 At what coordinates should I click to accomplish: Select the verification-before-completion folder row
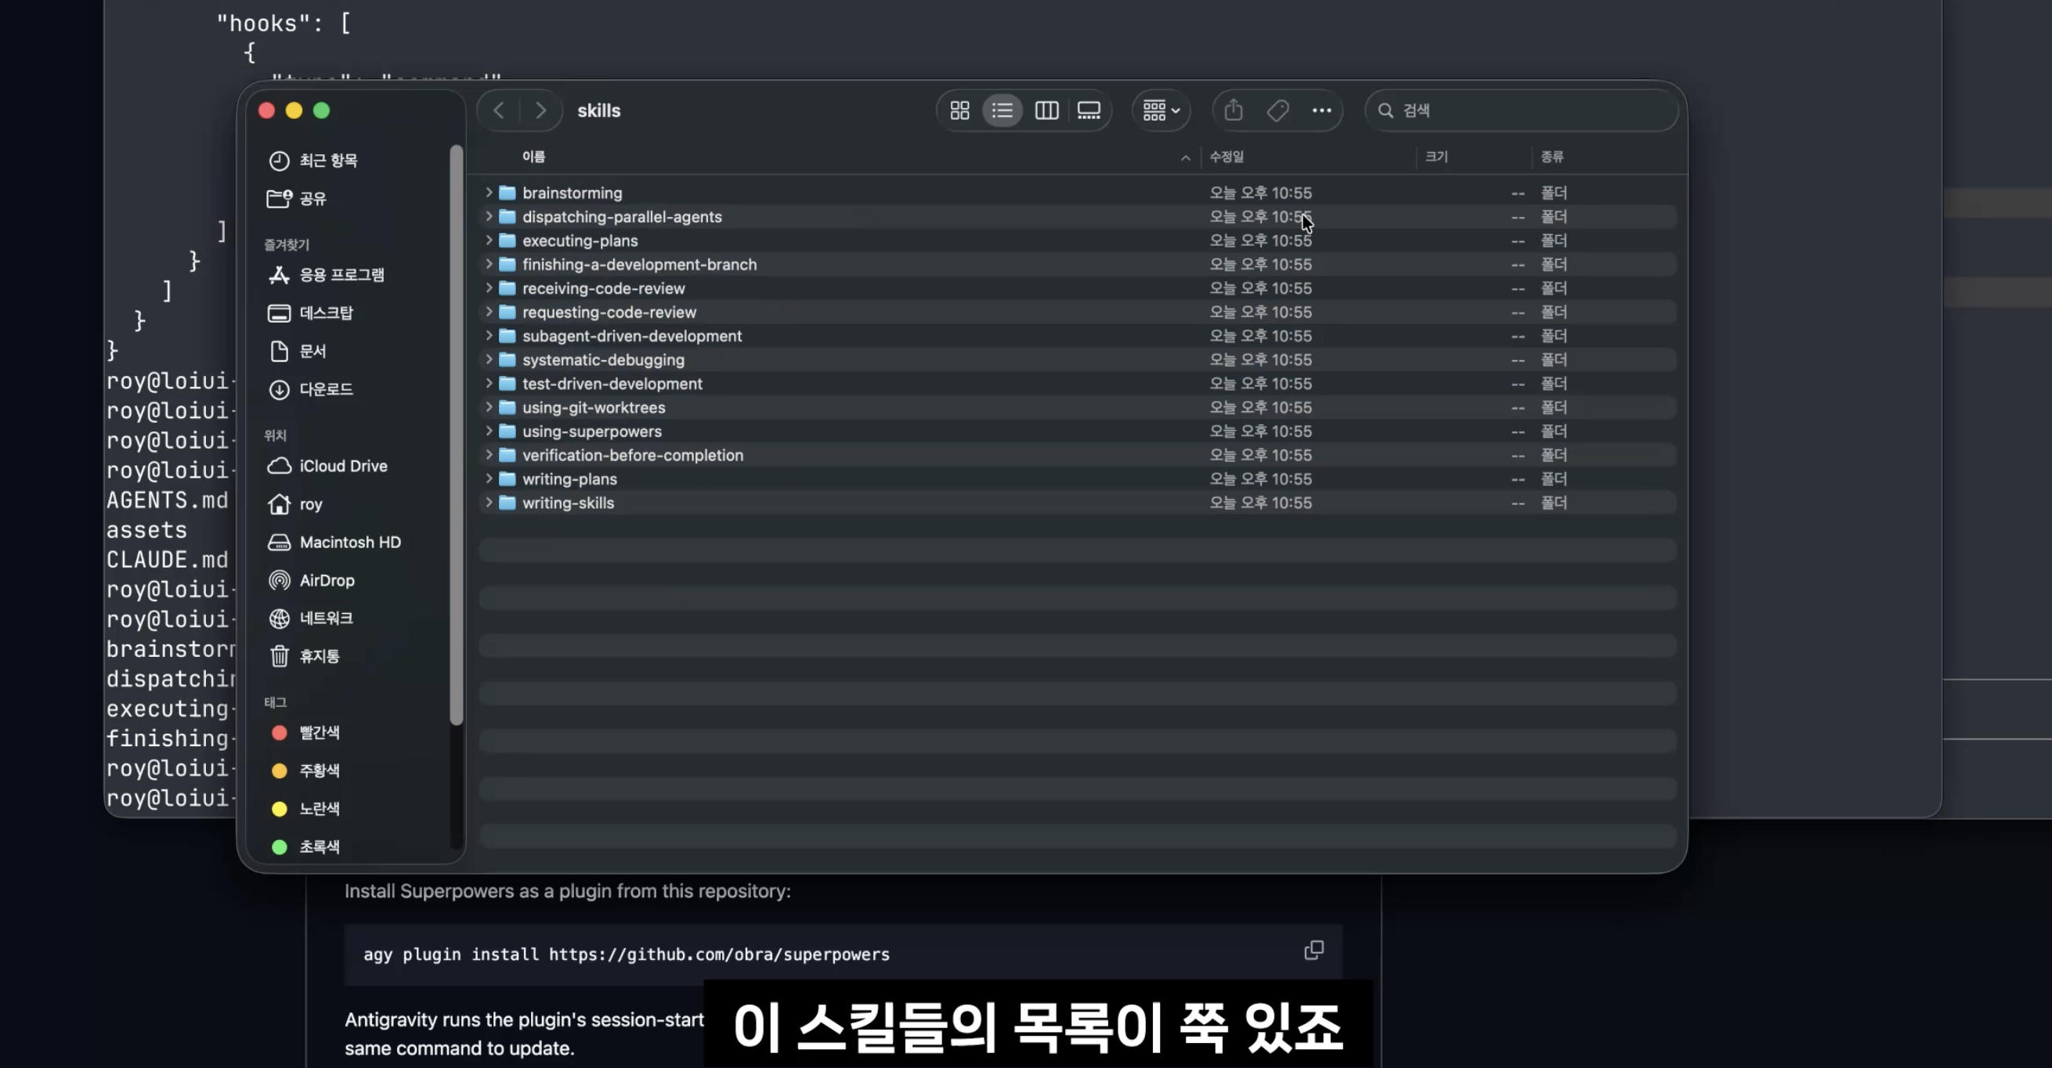click(x=1078, y=456)
